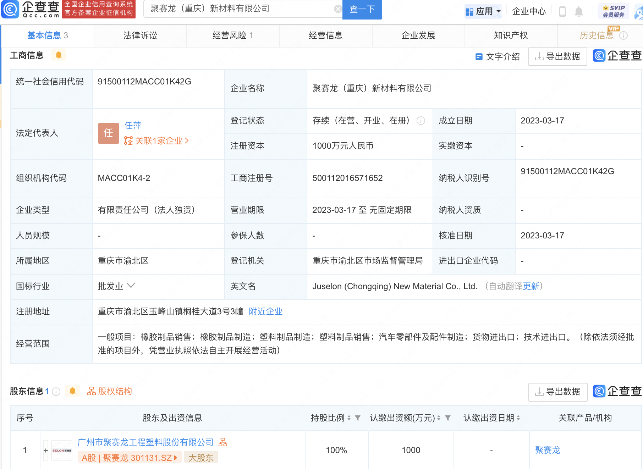643x469 pixels.
Task: Expand shareholder row with plus button
Action: [x=46, y=451]
